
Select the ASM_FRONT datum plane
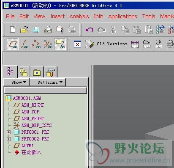click(x=33, y=118)
